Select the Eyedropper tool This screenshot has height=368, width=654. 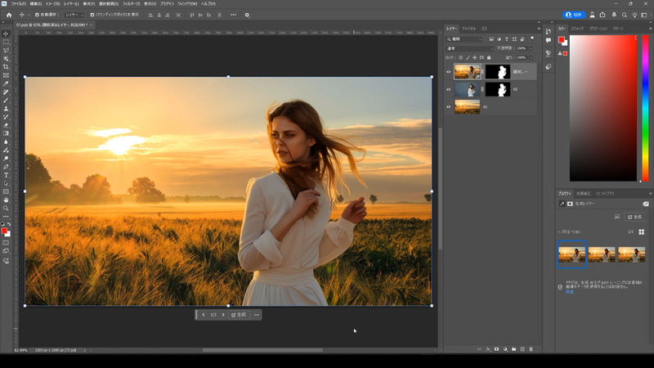coord(6,83)
